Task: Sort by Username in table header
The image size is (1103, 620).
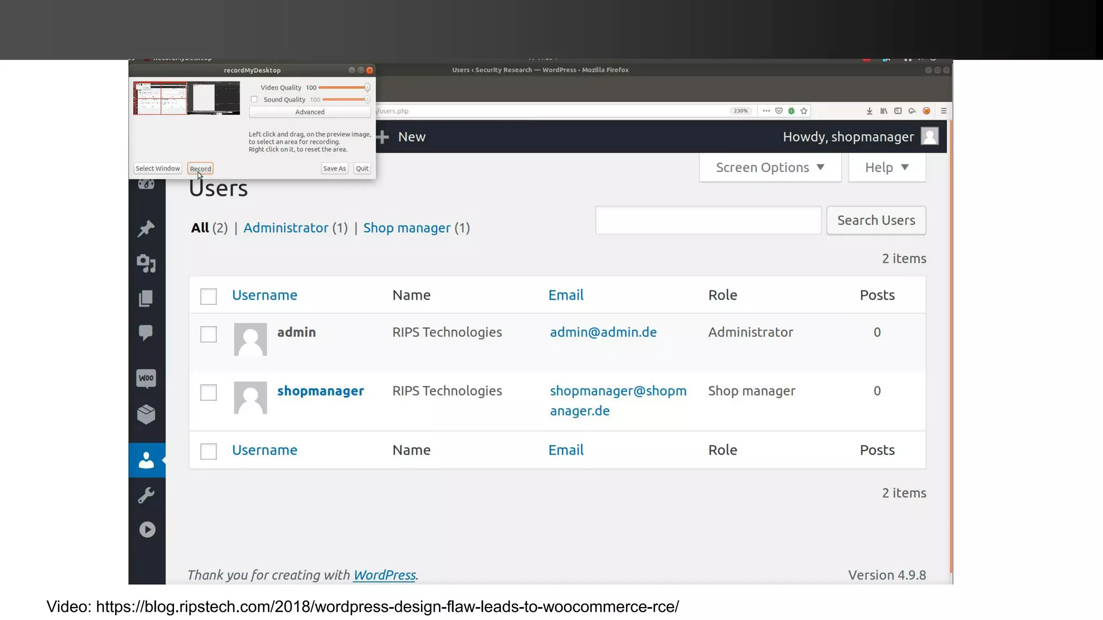Action: 264,295
